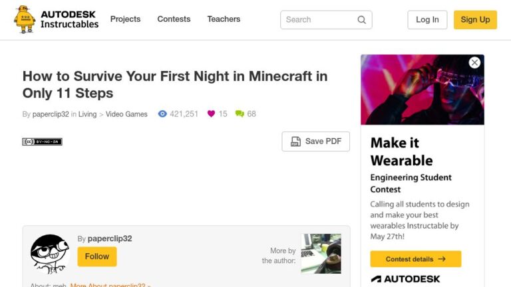Viewport: 511px width, 287px height.
Task: Click the 68 comments count
Action: tap(252, 114)
